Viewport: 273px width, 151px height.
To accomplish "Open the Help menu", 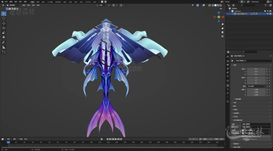I will tap(25, 2).
